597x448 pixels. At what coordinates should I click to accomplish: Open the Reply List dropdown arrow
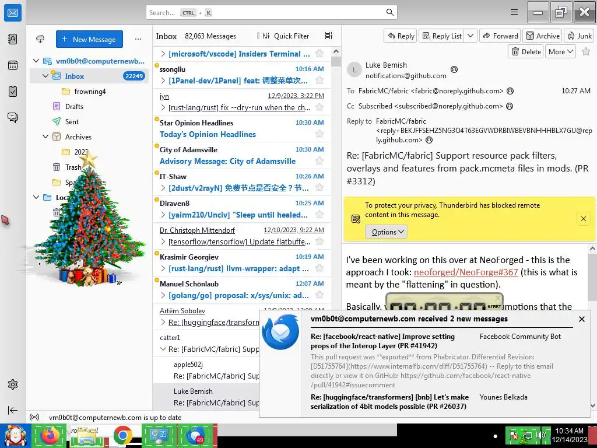(470, 36)
